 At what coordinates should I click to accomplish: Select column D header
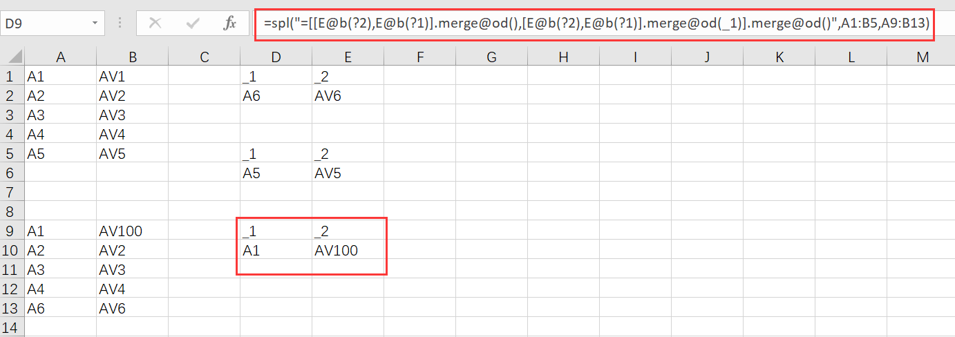(276, 57)
